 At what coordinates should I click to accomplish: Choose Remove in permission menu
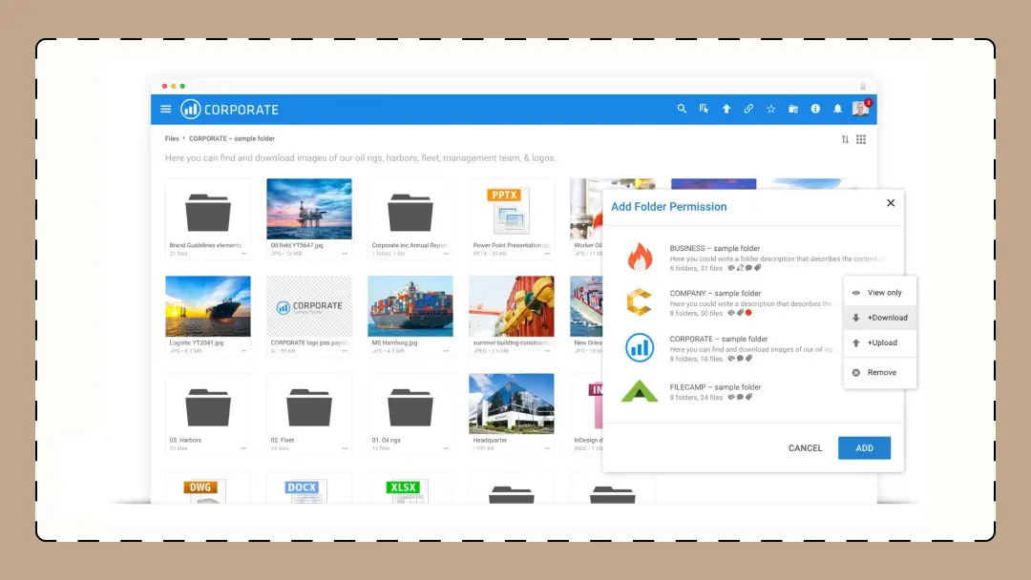pyautogui.click(x=880, y=372)
